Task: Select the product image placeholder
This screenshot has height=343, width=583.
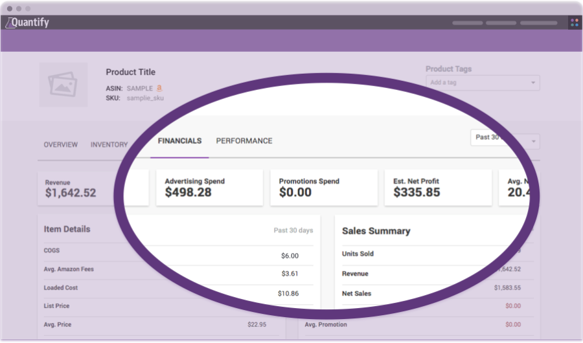Action: coord(63,85)
